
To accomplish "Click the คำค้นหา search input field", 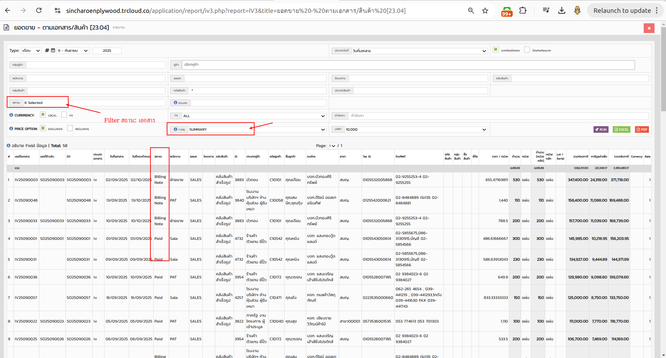I will tap(498, 116).
